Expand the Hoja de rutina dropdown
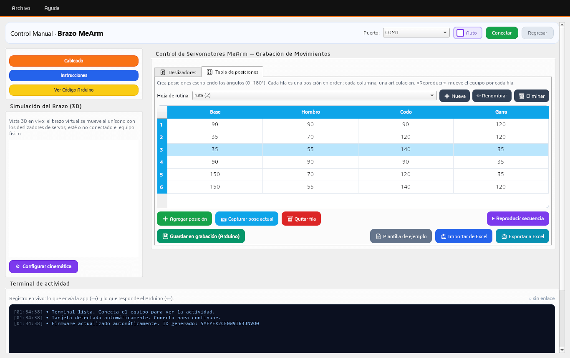This screenshot has height=358, width=570. pos(314,96)
